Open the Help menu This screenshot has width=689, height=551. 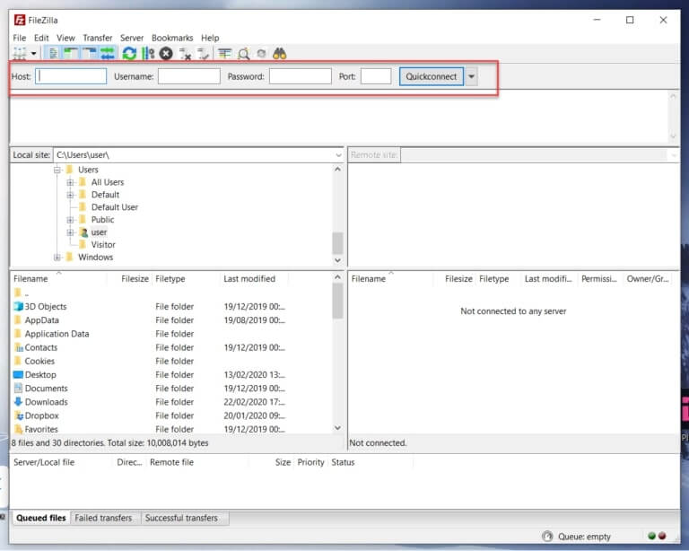pyautogui.click(x=210, y=38)
